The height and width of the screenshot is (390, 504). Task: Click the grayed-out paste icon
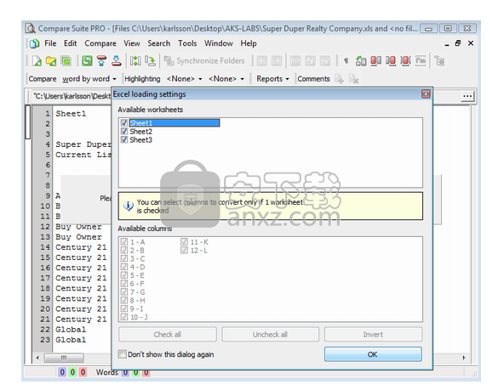(x=325, y=61)
